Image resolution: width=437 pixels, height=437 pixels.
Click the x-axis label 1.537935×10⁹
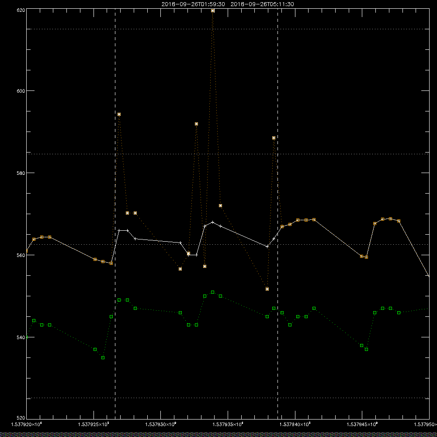point(228,424)
